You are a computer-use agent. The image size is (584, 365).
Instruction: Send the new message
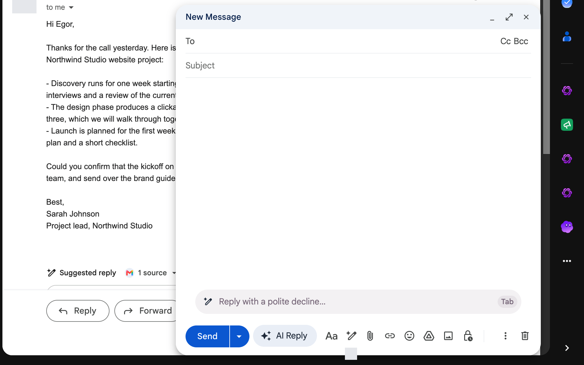coord(207,336)
